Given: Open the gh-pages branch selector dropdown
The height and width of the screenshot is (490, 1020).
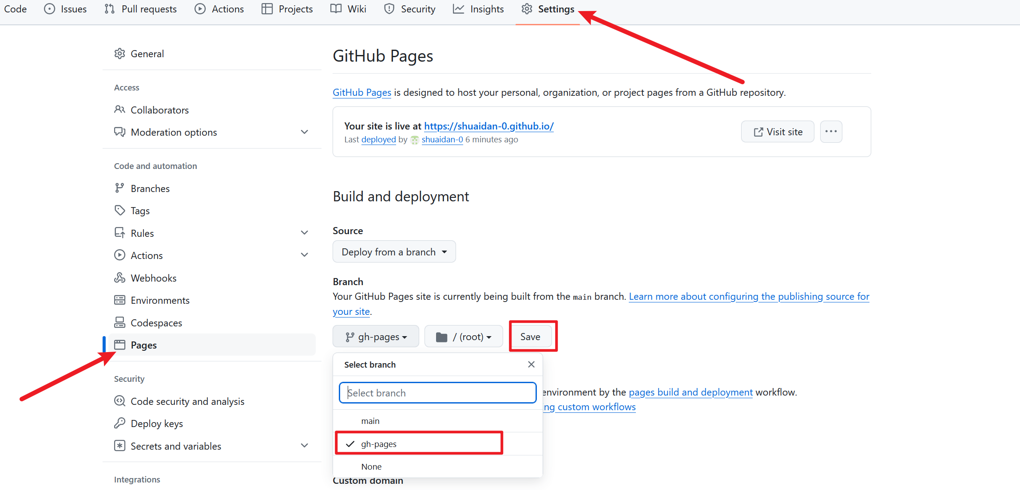Looking at the screenshot, I should (x=376, y=337).
